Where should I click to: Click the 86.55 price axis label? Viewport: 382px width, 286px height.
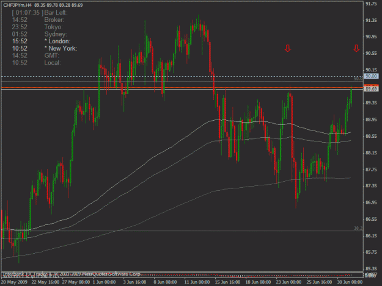[371, 219]
